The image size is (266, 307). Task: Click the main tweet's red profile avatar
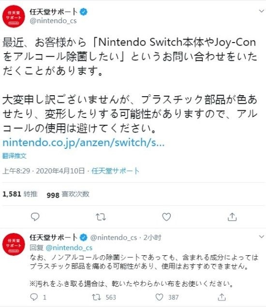[14, 16]
